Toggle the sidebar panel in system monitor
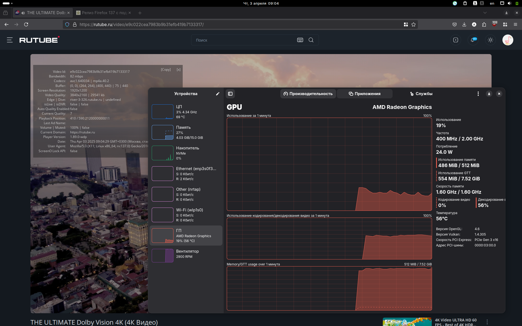This screenshot has width=522, height=326. pos(230,94)
